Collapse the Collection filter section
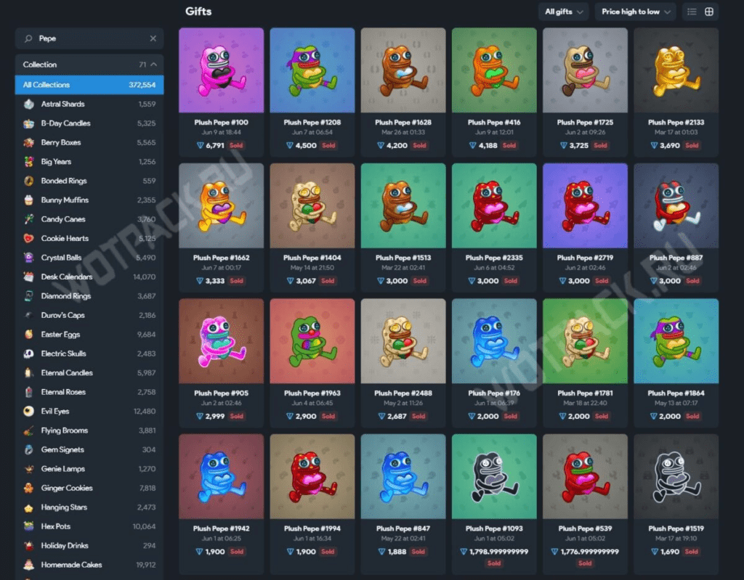 (x=153, y=65)
